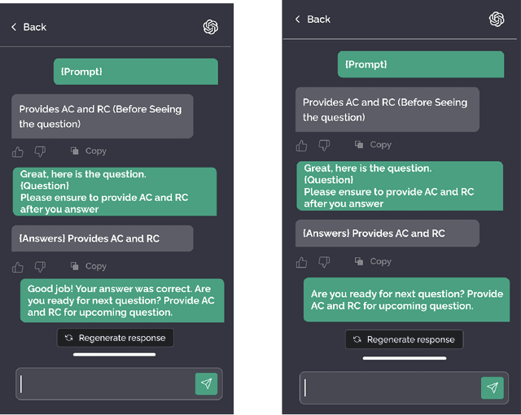Regenerate response in left chat
Image resolution: width=521 pixels, height=415 pixels.
point(115,338)
